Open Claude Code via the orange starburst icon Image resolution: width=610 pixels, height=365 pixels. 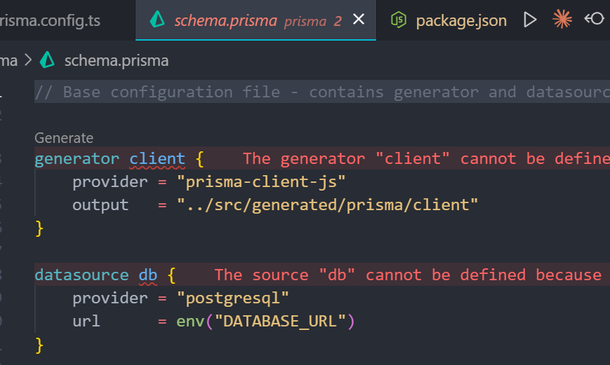pyautogui.click(x=562, y=19)
